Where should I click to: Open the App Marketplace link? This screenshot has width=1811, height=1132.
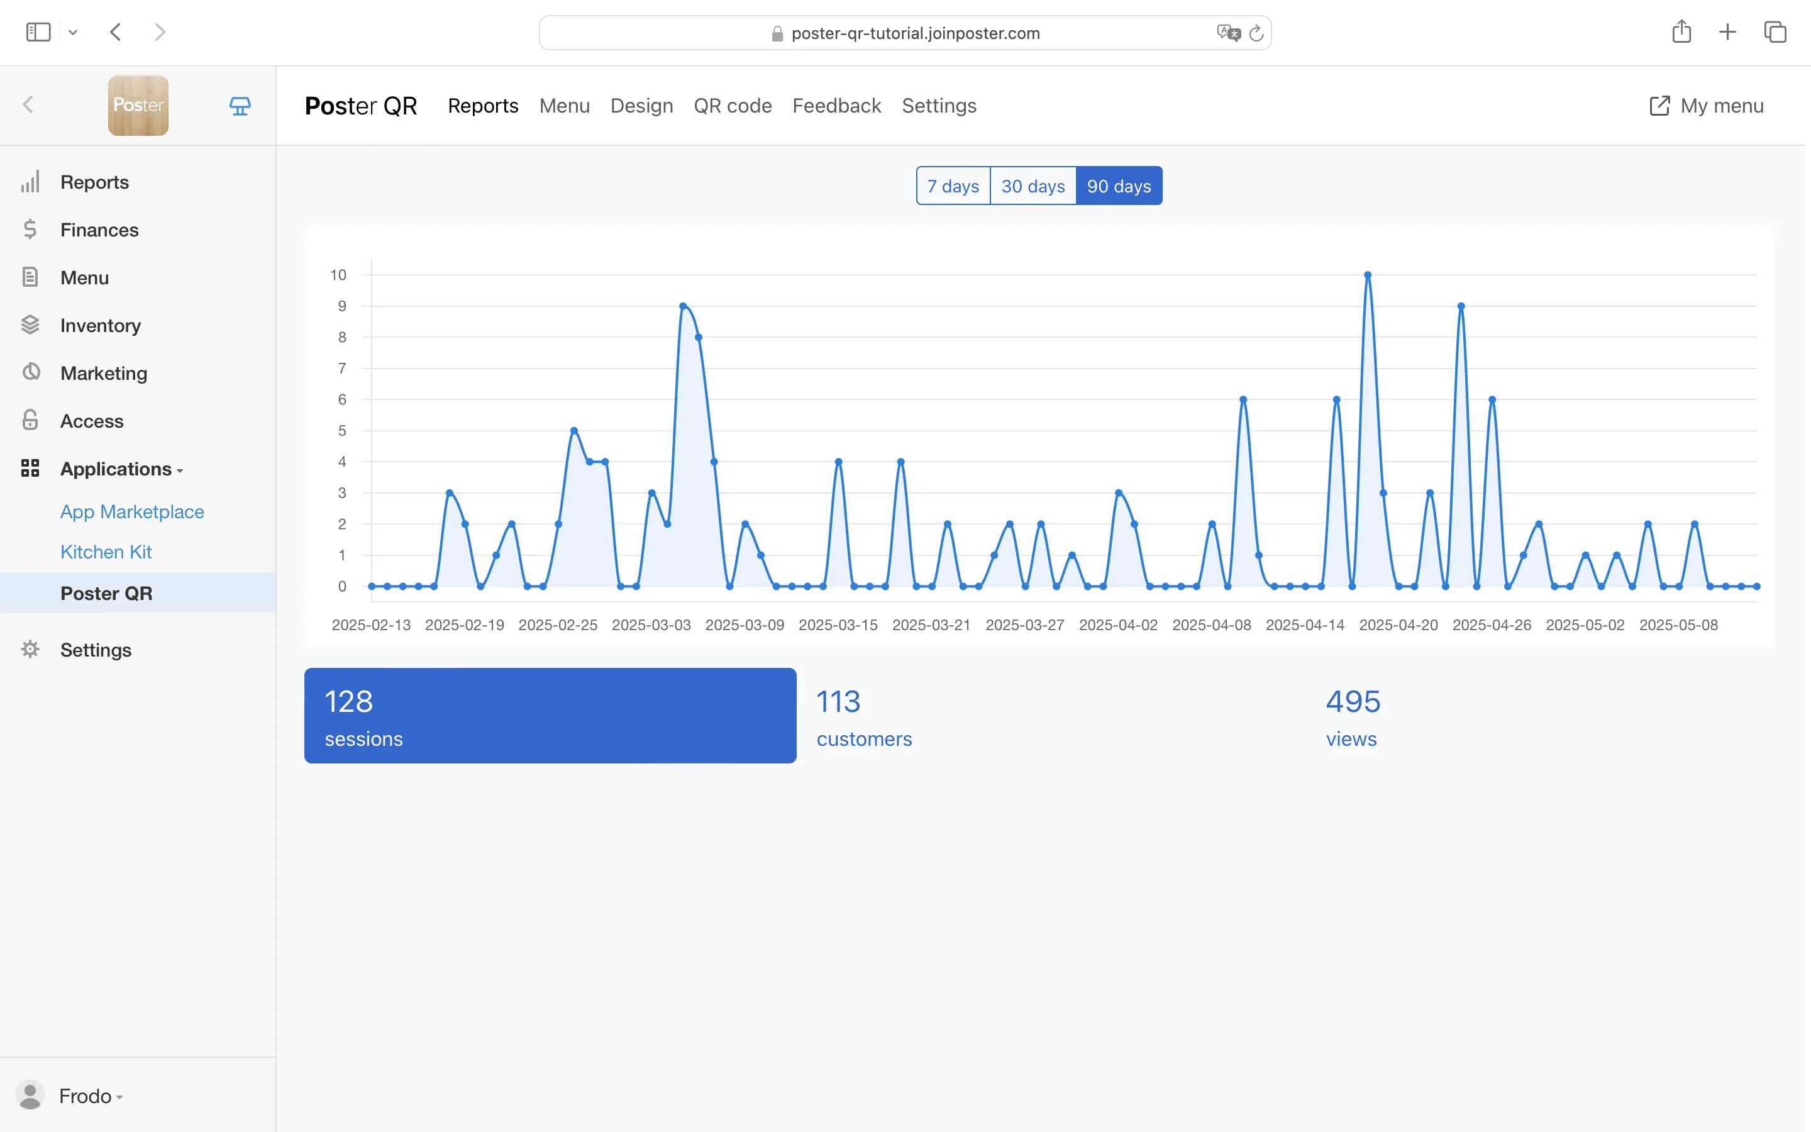[x=131, y=511]
